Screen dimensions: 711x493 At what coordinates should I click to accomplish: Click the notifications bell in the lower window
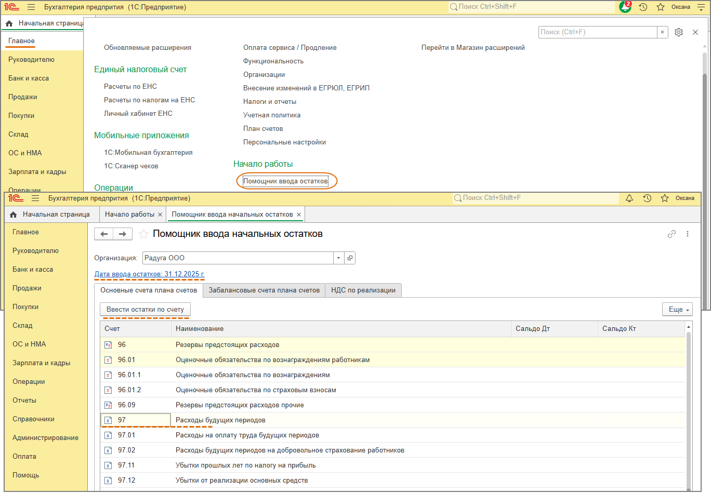click(x=629, y=198)
